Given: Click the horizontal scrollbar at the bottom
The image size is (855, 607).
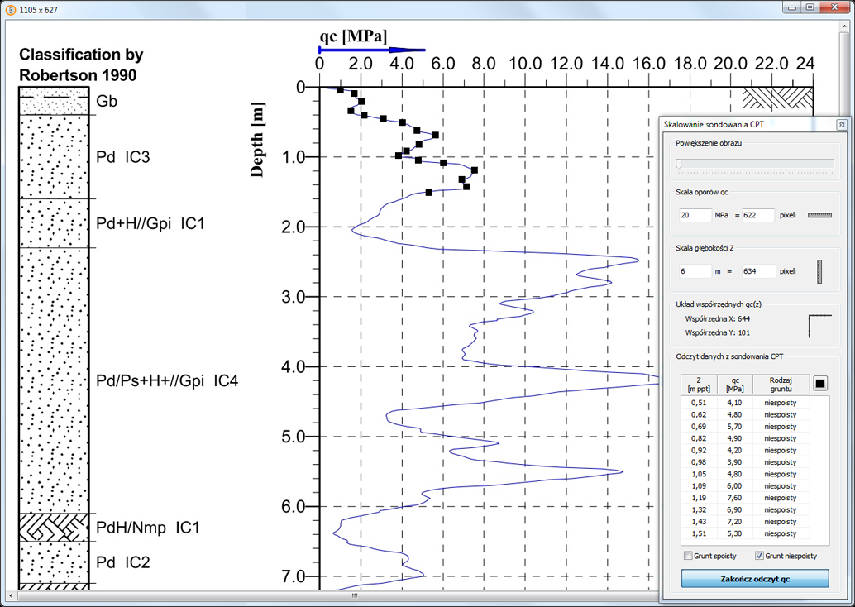Looking at the screenshot, I should (x=355, y=595).
